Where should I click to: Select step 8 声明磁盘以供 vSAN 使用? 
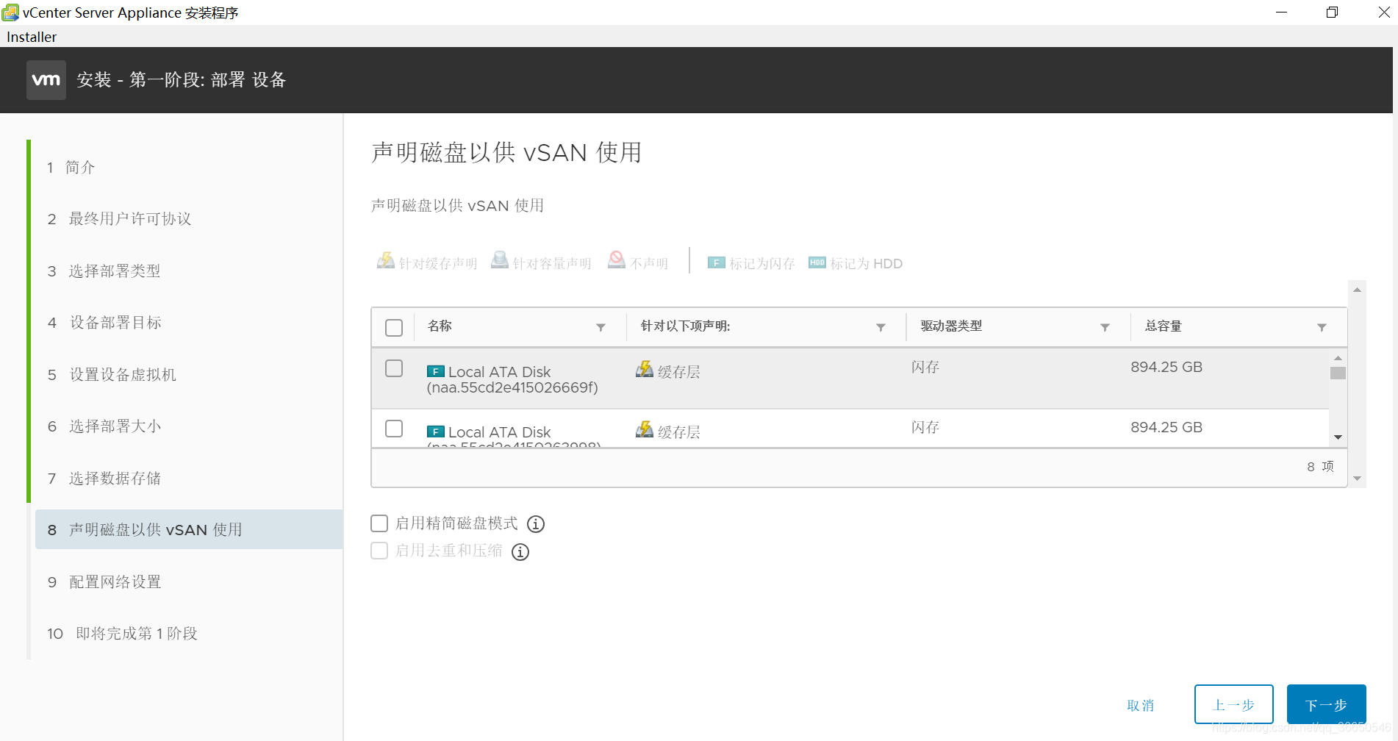click(x=189, y=529)
